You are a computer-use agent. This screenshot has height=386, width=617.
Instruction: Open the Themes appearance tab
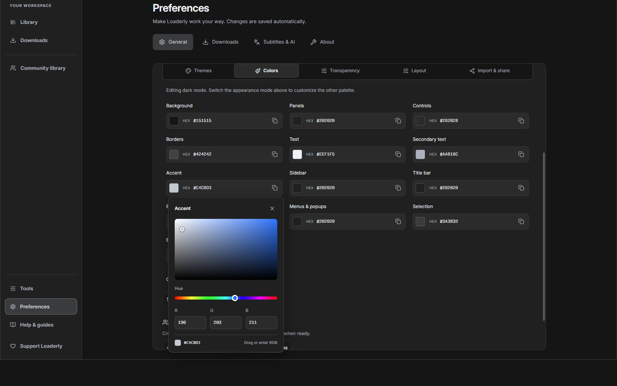tap(199, 71)
